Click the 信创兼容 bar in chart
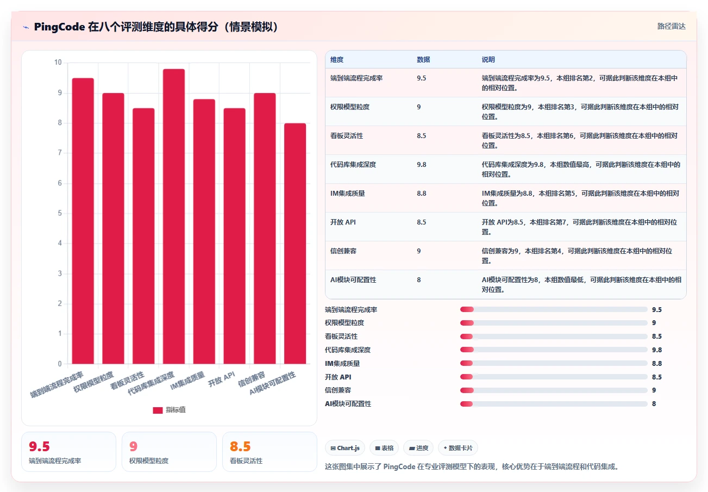Viewport: 708px width, 492px height. point(265,228)
